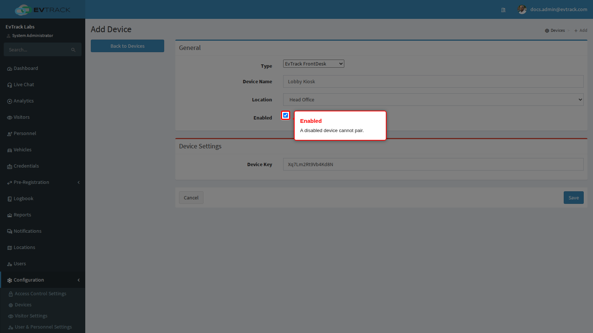
Task: Click the Cancel button
Action: click(191, 198)
